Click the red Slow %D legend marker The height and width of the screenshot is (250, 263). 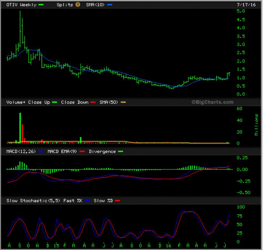[x=117, y=201]
